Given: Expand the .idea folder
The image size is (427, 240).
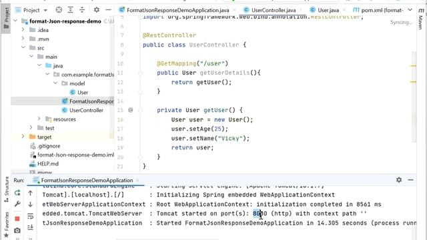Looking at the screenshot, I should pos(23,30).
